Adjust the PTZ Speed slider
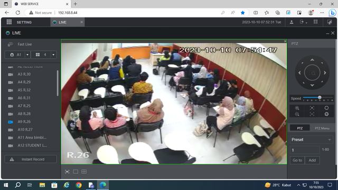Screen dimensions: 338x190 tap(318, 98)
